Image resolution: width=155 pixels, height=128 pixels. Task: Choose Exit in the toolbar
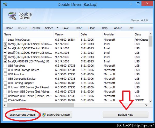(x=131, y=28)
